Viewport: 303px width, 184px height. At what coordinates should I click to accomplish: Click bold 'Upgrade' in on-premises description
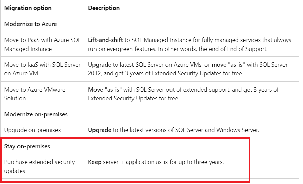point(100,130)
